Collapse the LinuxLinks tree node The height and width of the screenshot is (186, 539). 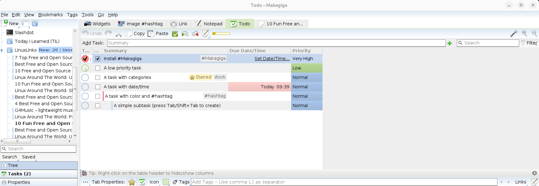(x=2, y=50)
